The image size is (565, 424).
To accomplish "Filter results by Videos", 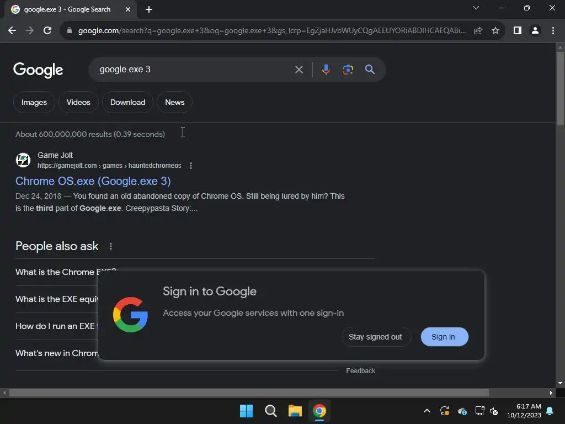I will (78, 102).
